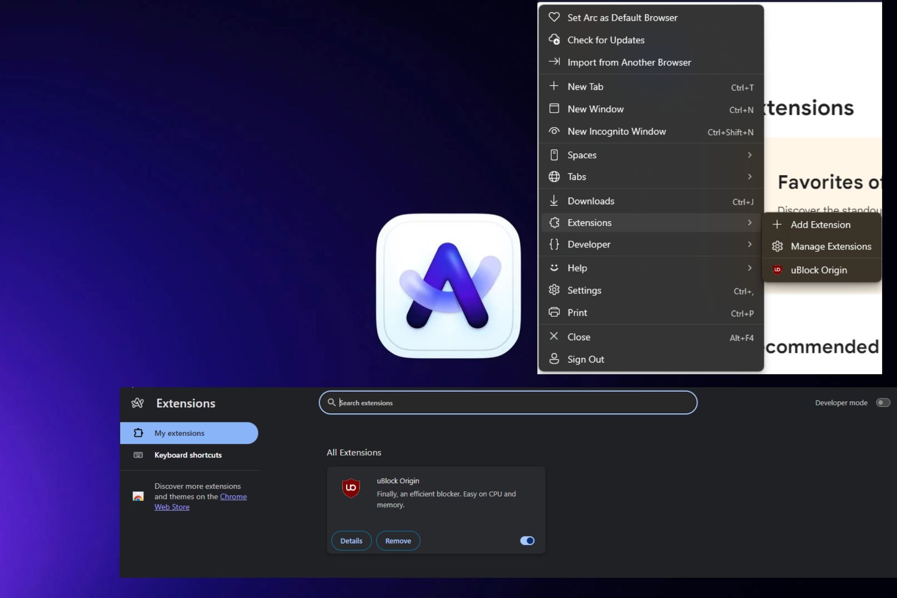Click the plus icon next to New Tab

pos(554,86)
